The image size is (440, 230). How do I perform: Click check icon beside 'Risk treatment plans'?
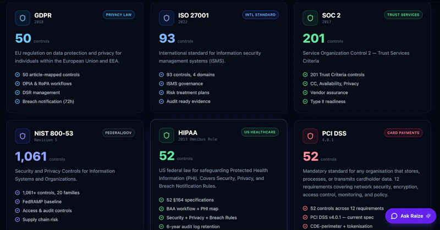point(161,93)
